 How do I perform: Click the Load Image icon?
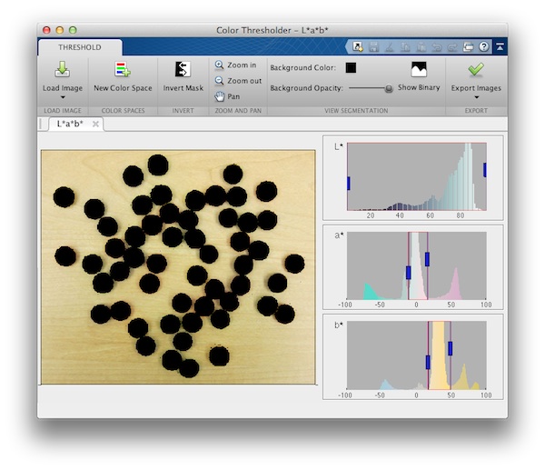point(62,70)
